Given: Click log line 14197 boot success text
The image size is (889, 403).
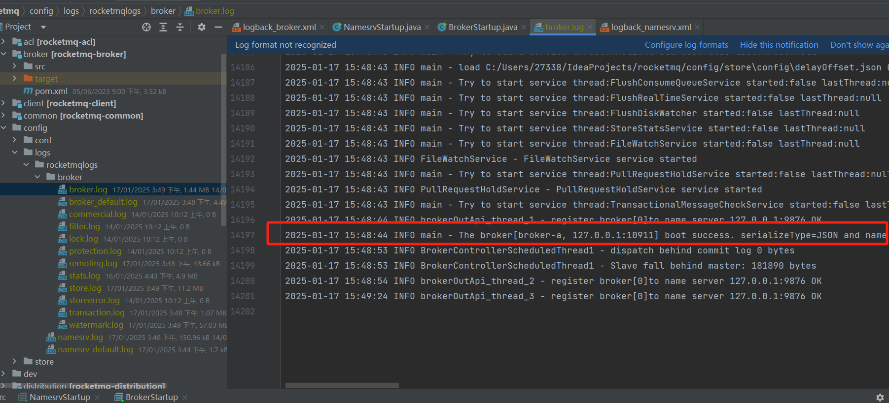Looking at the screenshot, I should point(585,235).
